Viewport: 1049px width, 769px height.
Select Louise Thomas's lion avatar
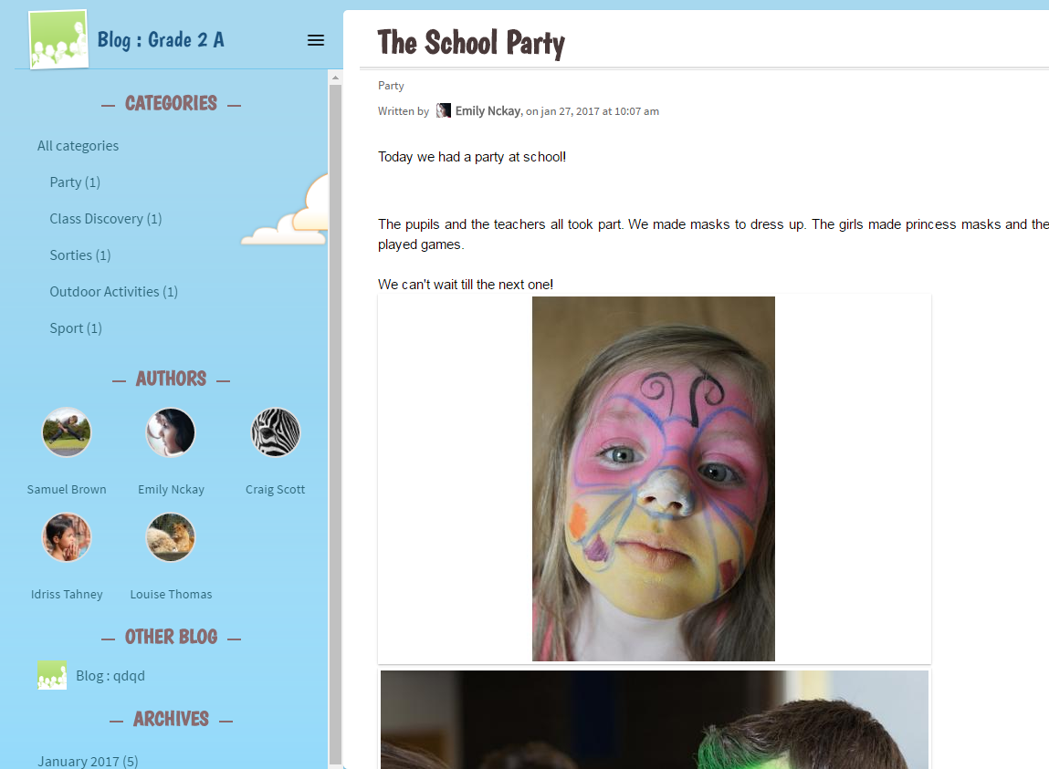(171, 537)
